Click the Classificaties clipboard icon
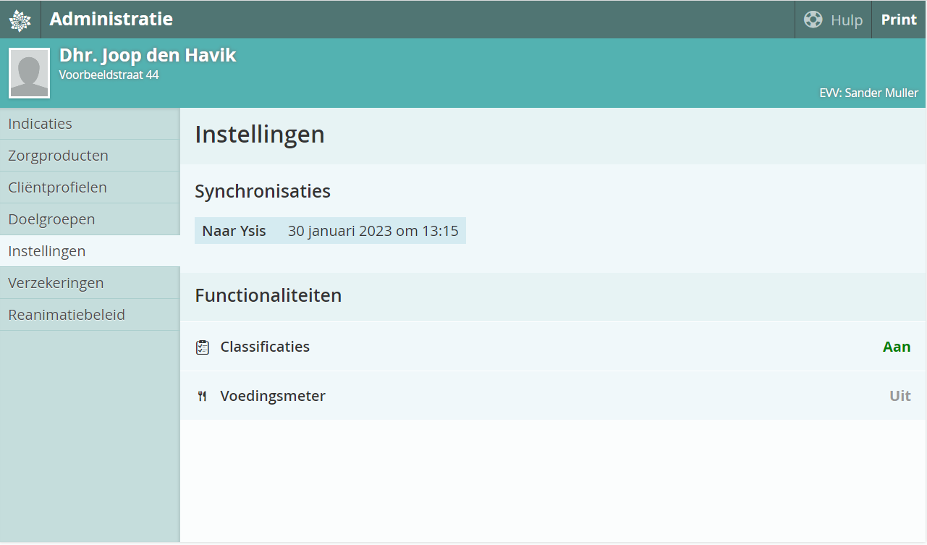Image resolution: width=927 pixels, height=545 pixels. (203, 347)
